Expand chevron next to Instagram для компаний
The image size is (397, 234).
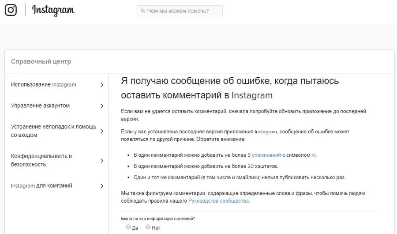pos(102,186)
